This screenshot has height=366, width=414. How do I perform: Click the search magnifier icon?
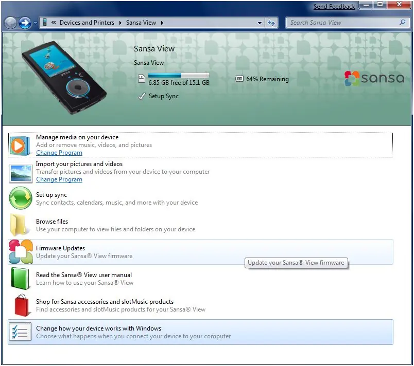[402, 23]
